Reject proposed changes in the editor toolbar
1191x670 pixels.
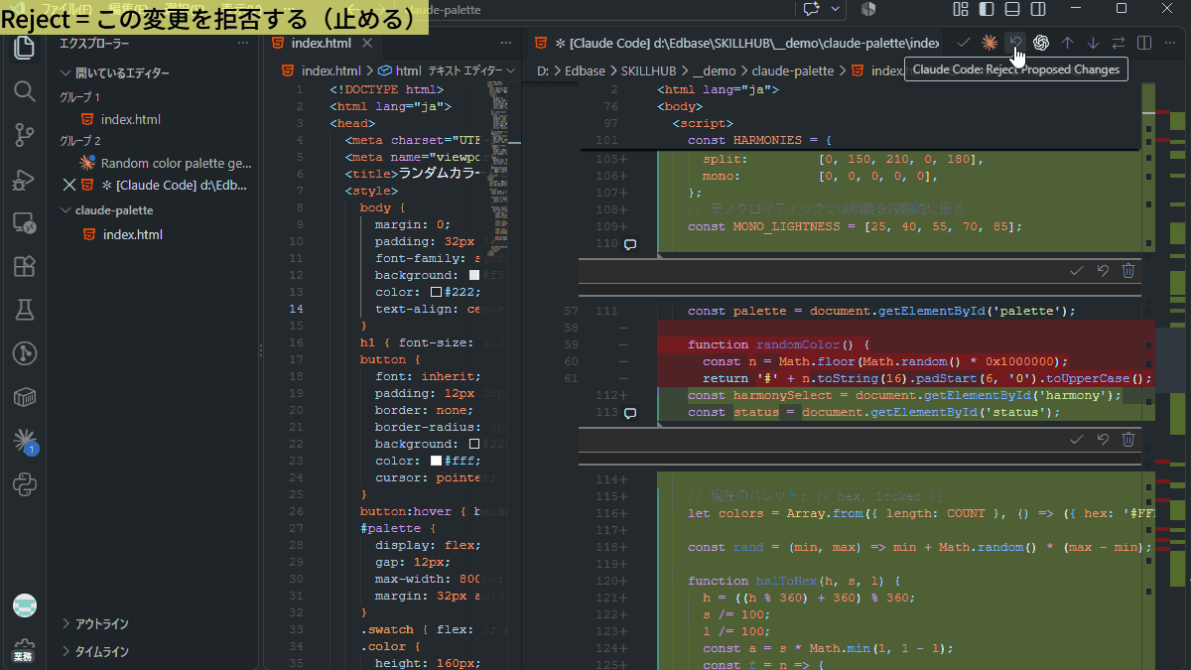1015,43
